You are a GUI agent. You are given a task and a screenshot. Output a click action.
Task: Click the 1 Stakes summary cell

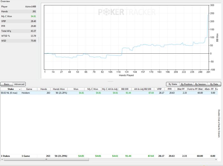[5, 156]
